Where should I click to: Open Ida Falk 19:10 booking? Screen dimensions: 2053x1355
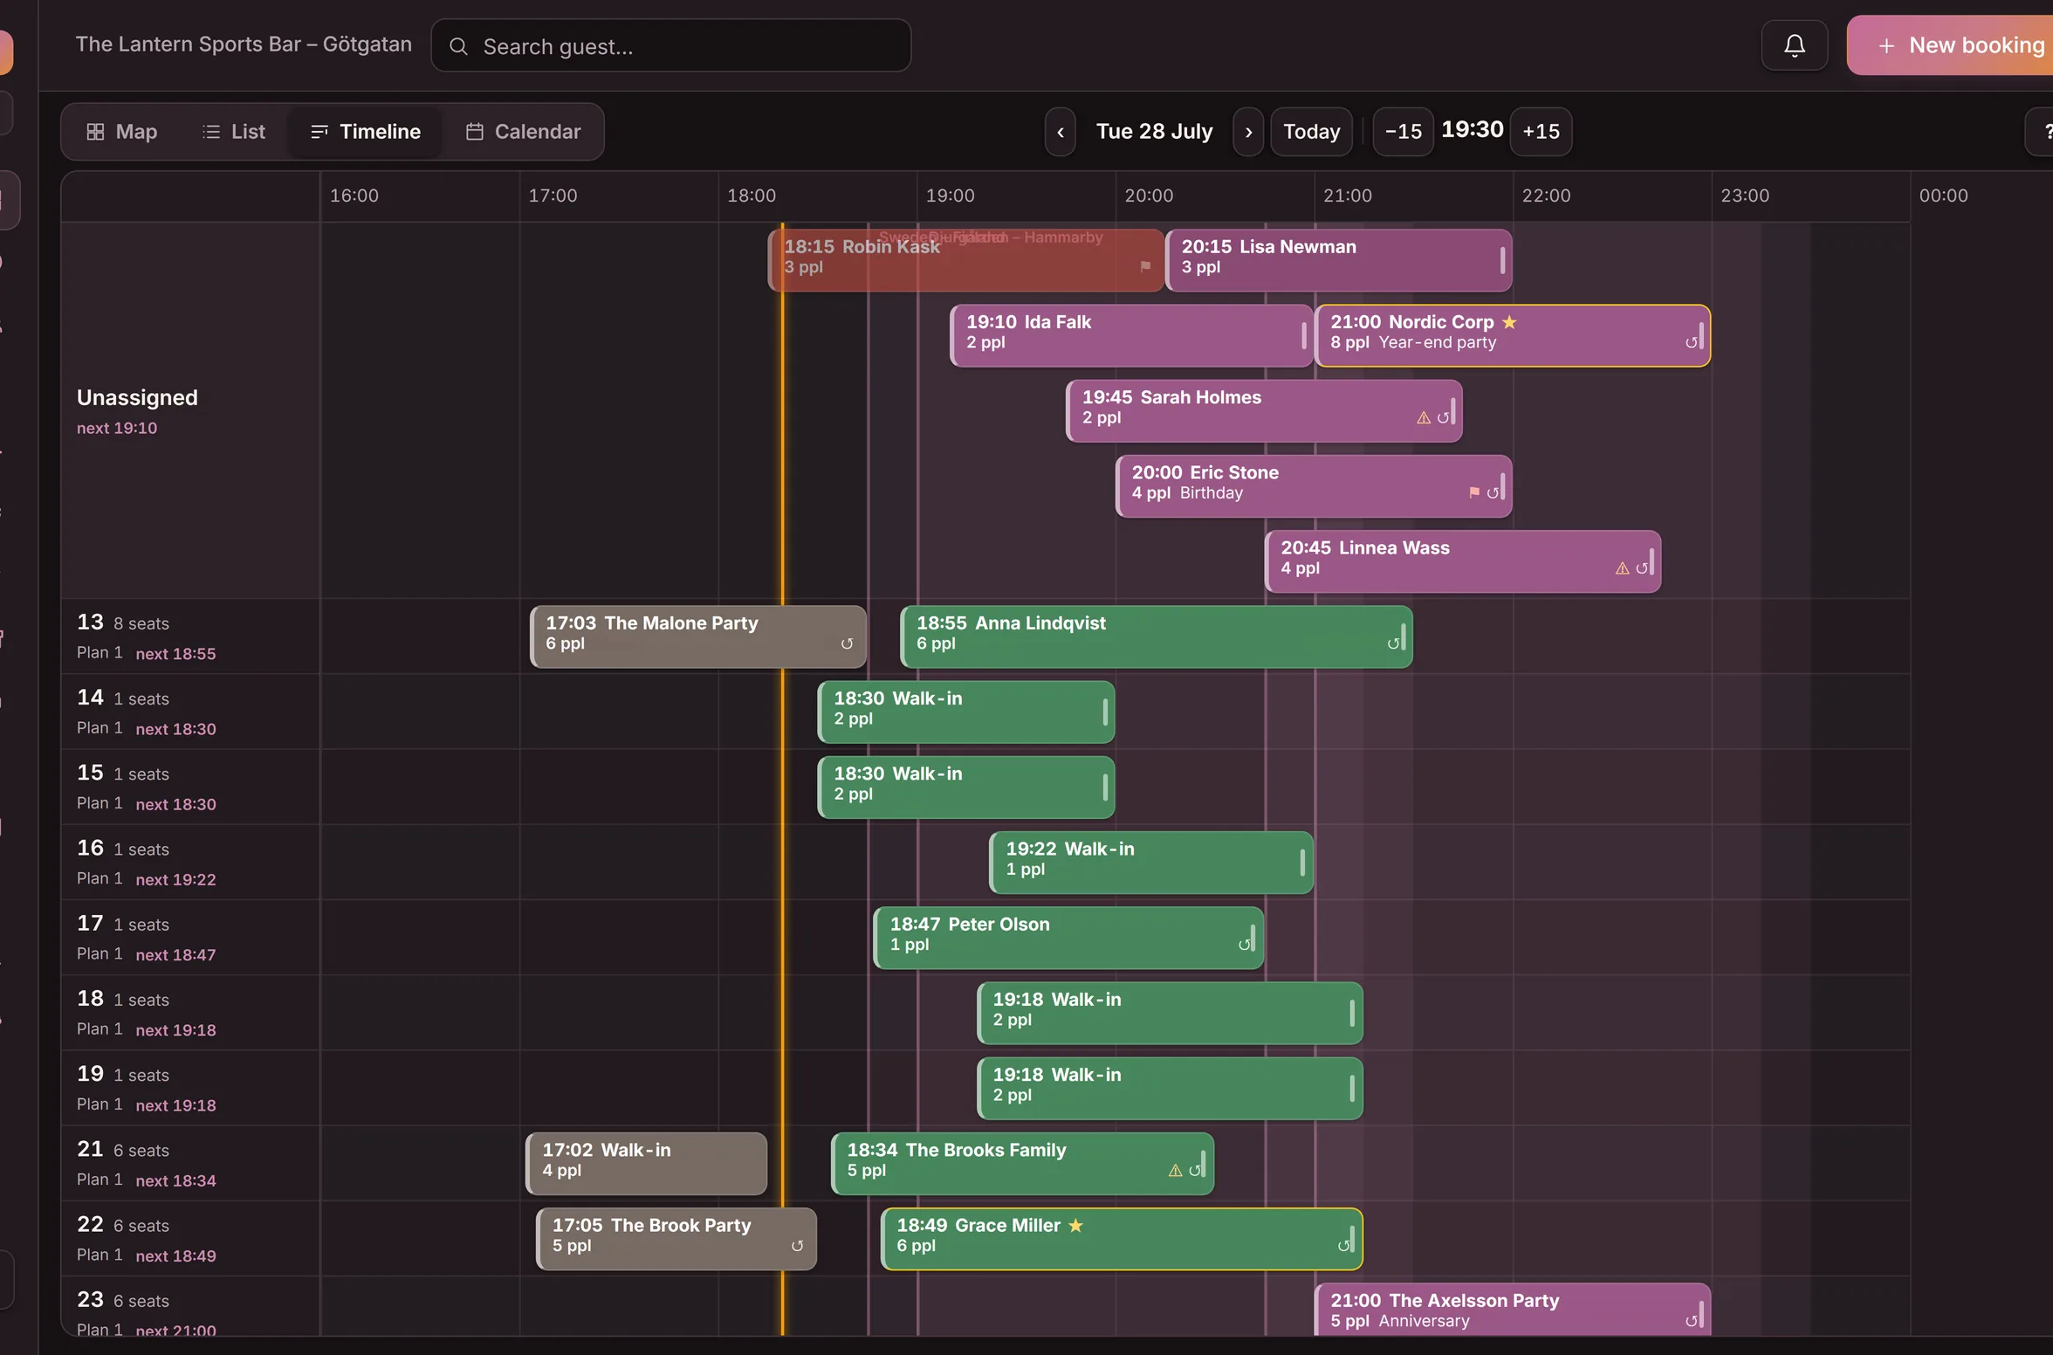click(1131, 335)
